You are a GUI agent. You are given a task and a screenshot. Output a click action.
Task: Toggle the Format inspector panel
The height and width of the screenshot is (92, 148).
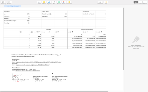(136, 2)
